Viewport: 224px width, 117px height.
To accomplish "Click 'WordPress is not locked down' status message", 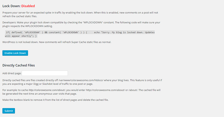I will [56, 42].
